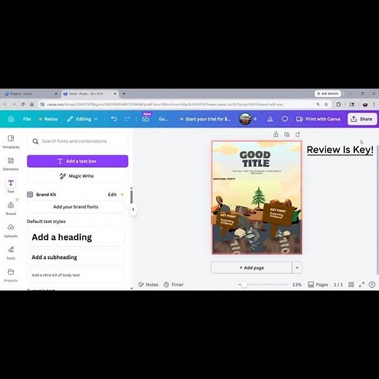Enter fullscreen presentation mode
The image size is (379, 379).
coord(362,284)
